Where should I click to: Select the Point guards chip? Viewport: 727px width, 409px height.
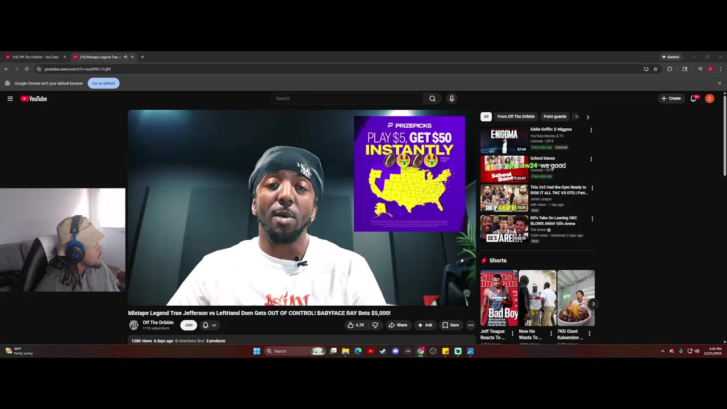point(555,116)
